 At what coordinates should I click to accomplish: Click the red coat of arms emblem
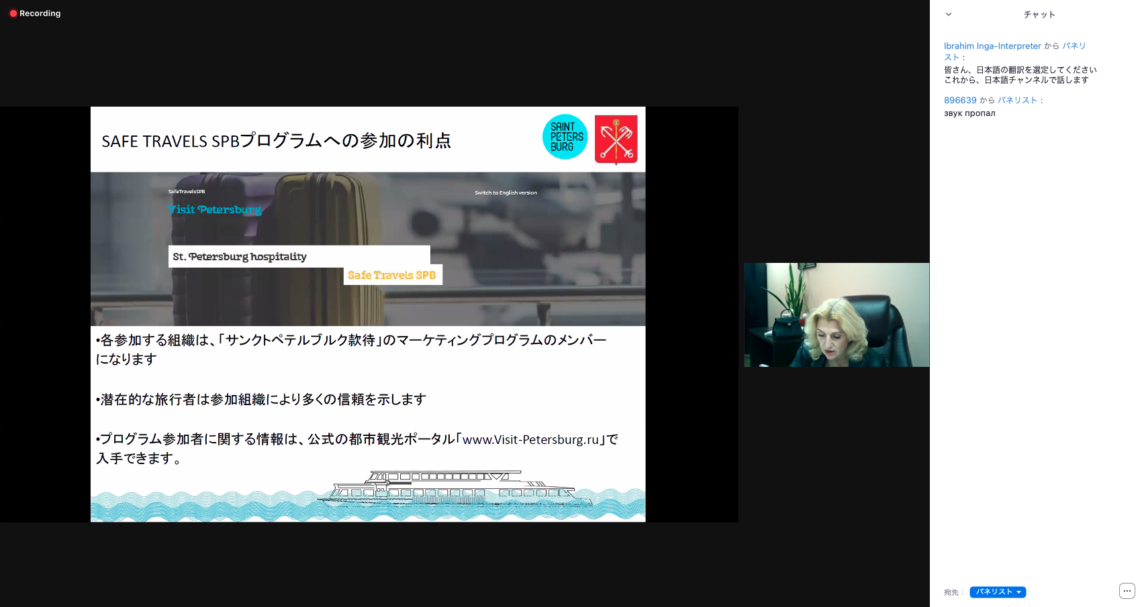coord(616,140)
